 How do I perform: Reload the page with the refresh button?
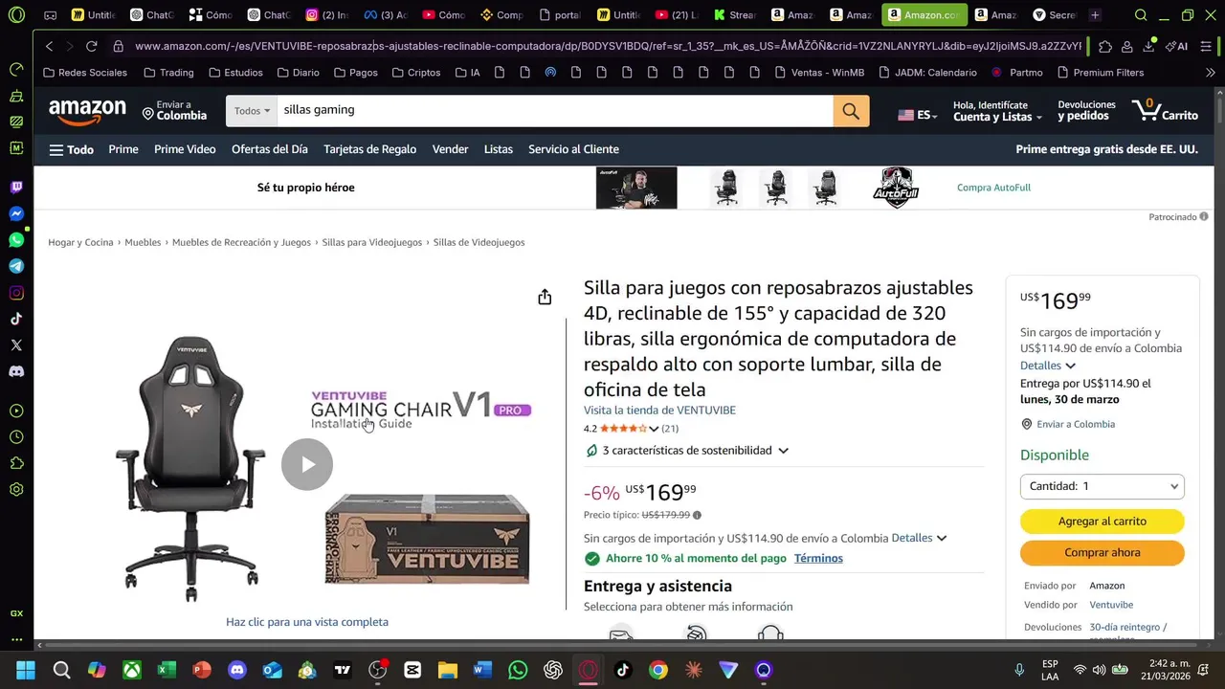point(91,46)
